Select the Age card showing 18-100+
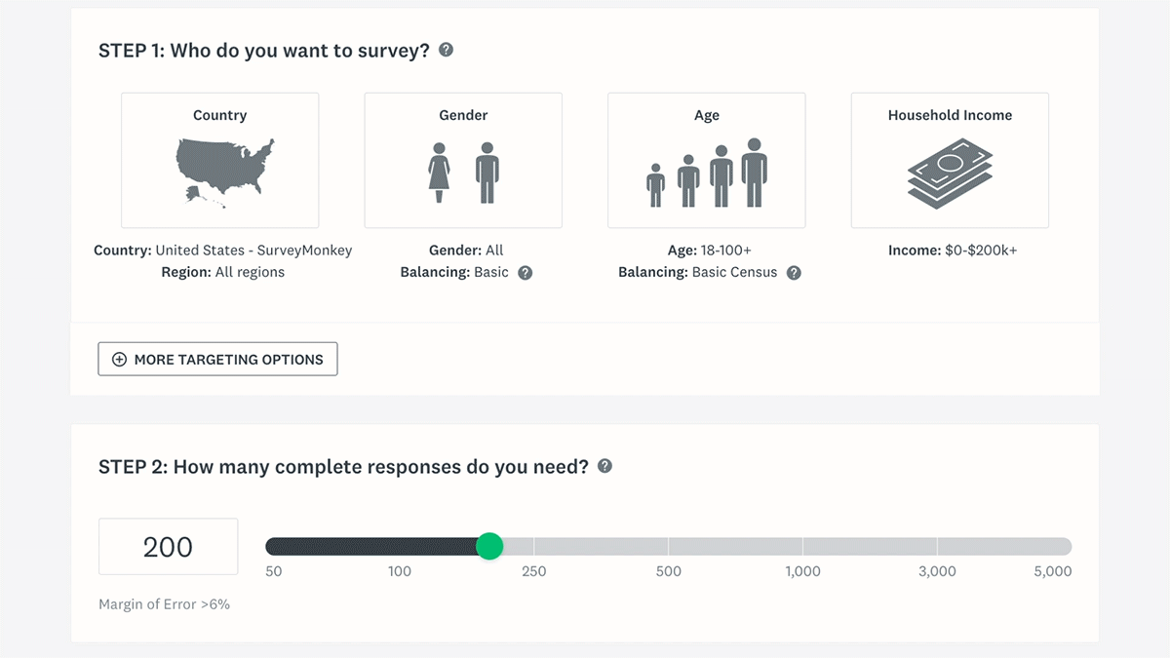 point(706,160)
